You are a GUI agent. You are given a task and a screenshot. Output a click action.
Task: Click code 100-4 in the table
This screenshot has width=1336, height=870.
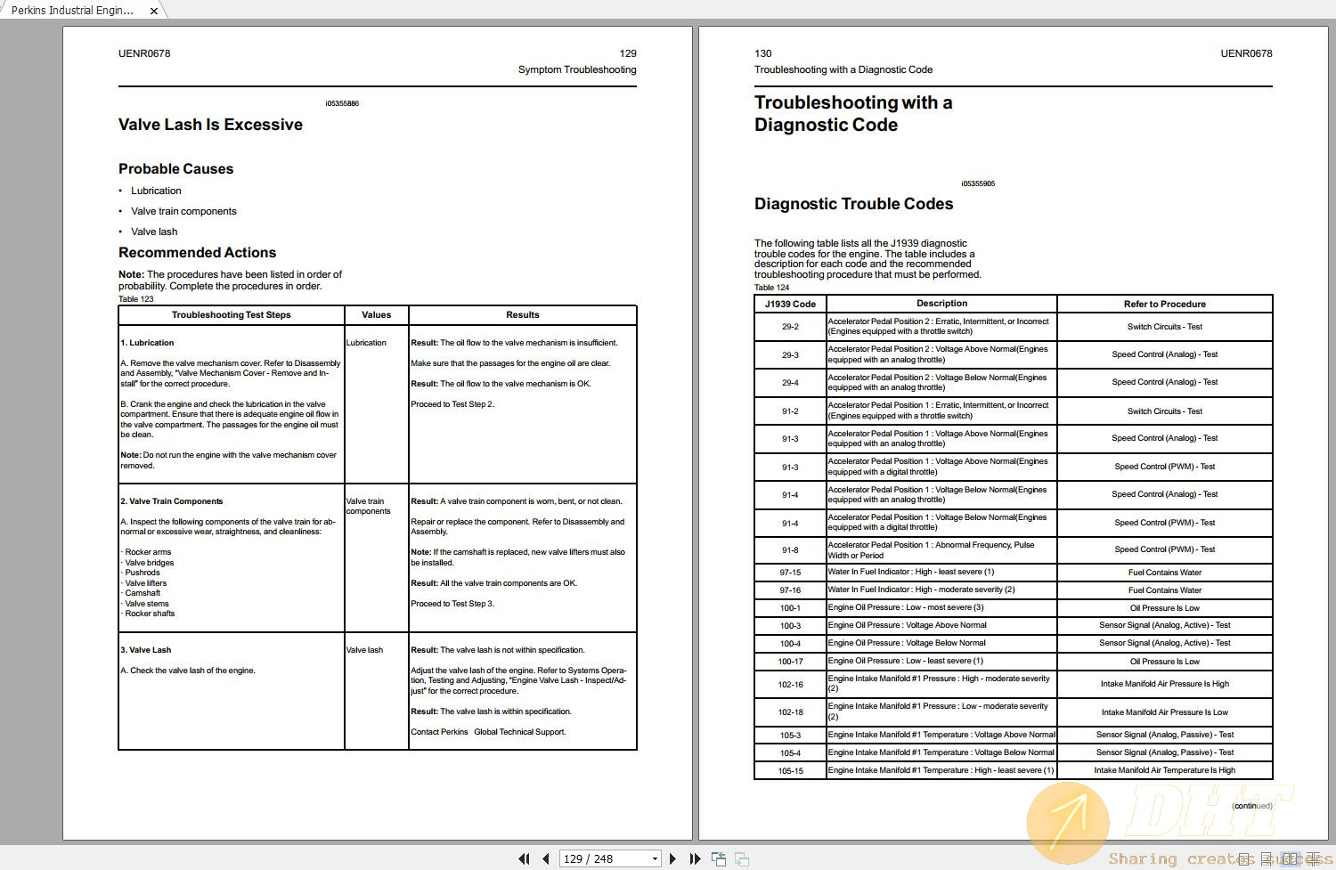pyautogui.click(x=790, y=644)
